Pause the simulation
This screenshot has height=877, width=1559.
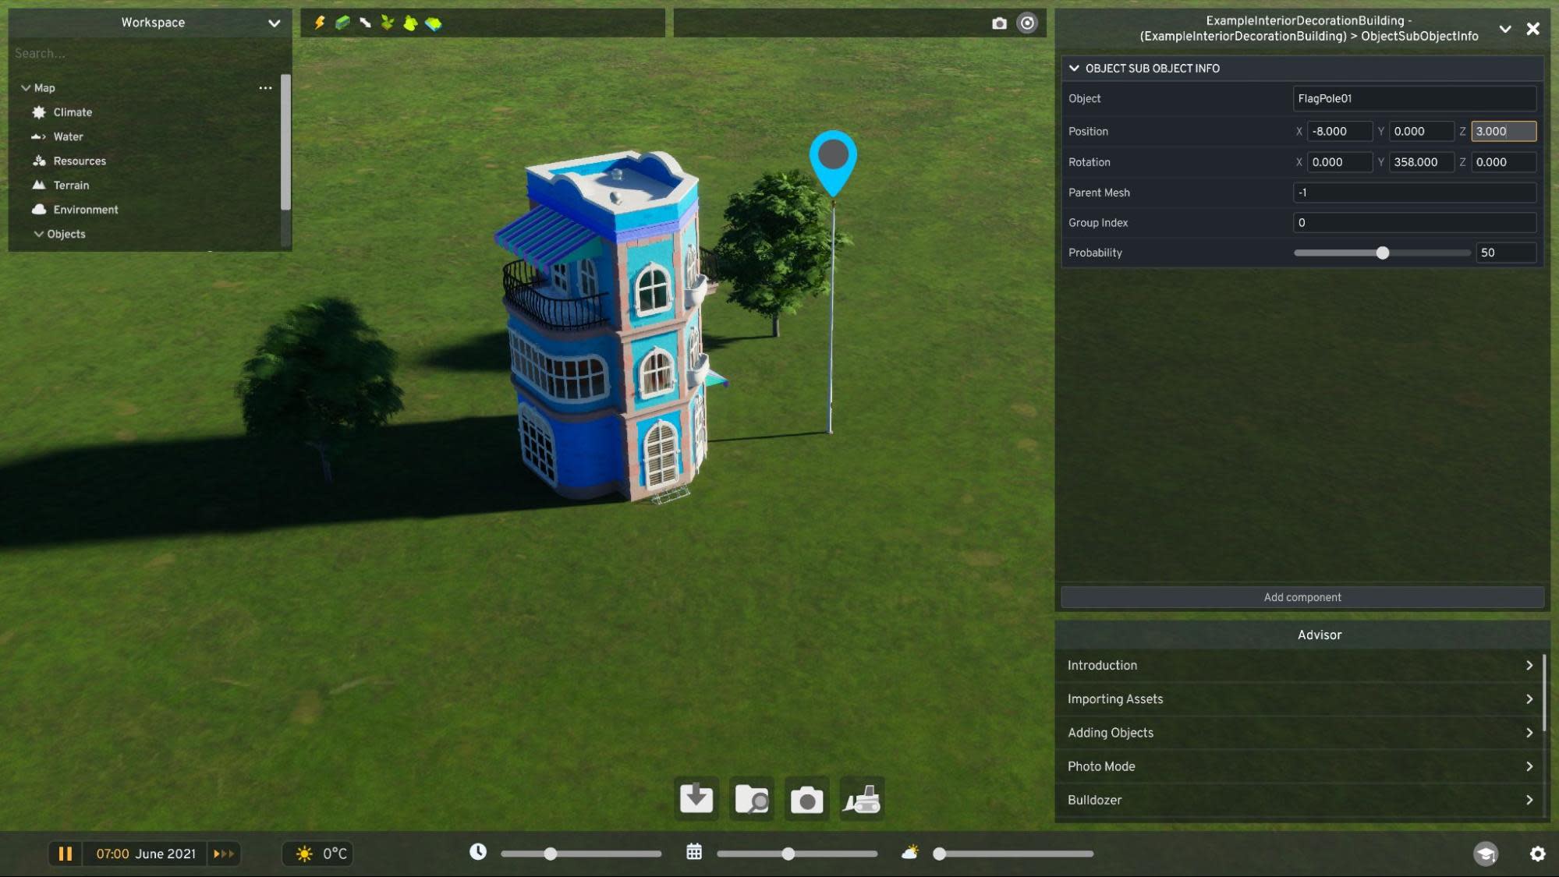(66, 854)
